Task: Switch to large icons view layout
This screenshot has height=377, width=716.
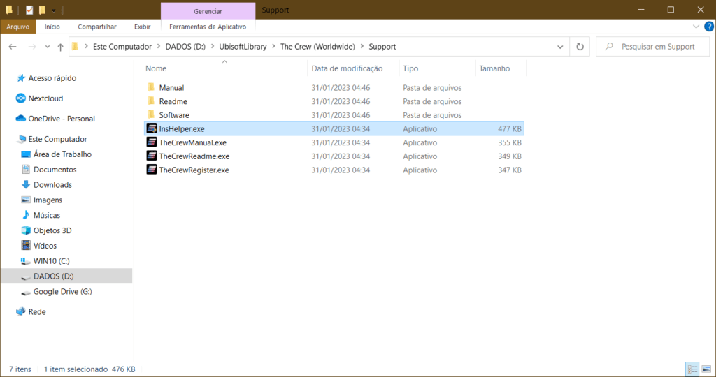Action: tap(706, 369)
